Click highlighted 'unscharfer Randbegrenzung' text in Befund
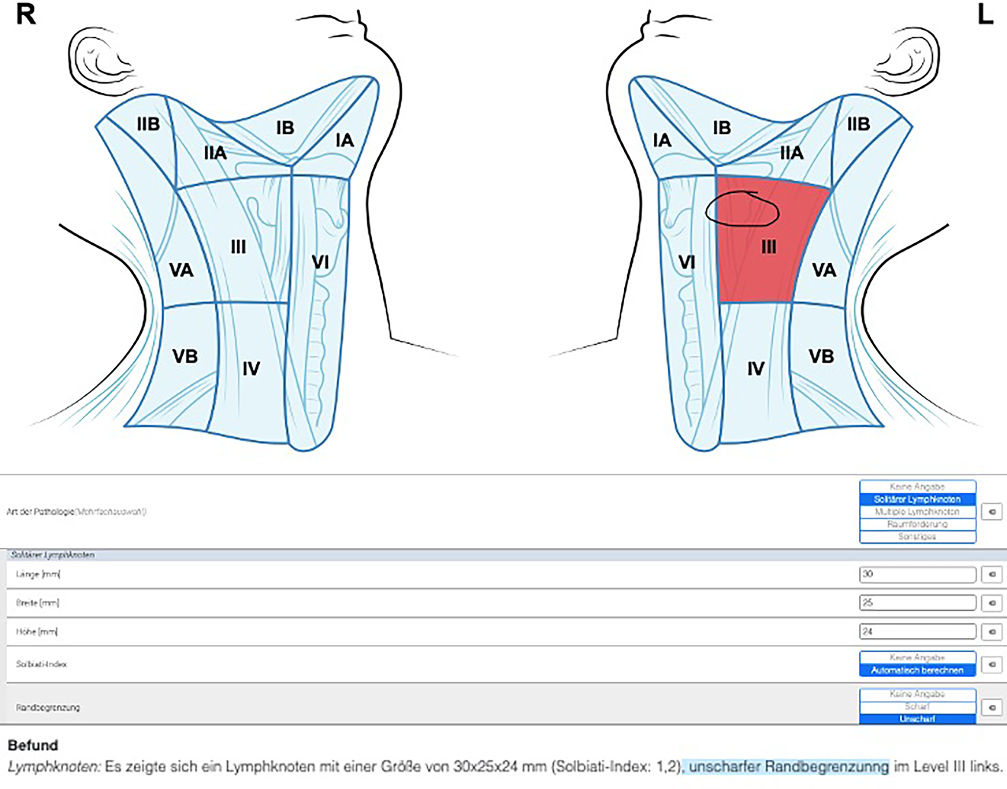1007x789 pixels. [788, 766]
